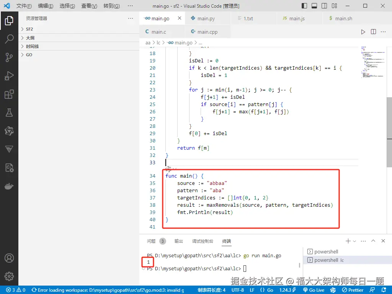Toggle the primary side bar layout icon
392x294 pixels.
[x=304, y=6]
